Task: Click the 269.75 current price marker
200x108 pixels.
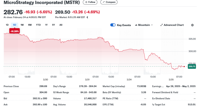Action: coord(192,66)
